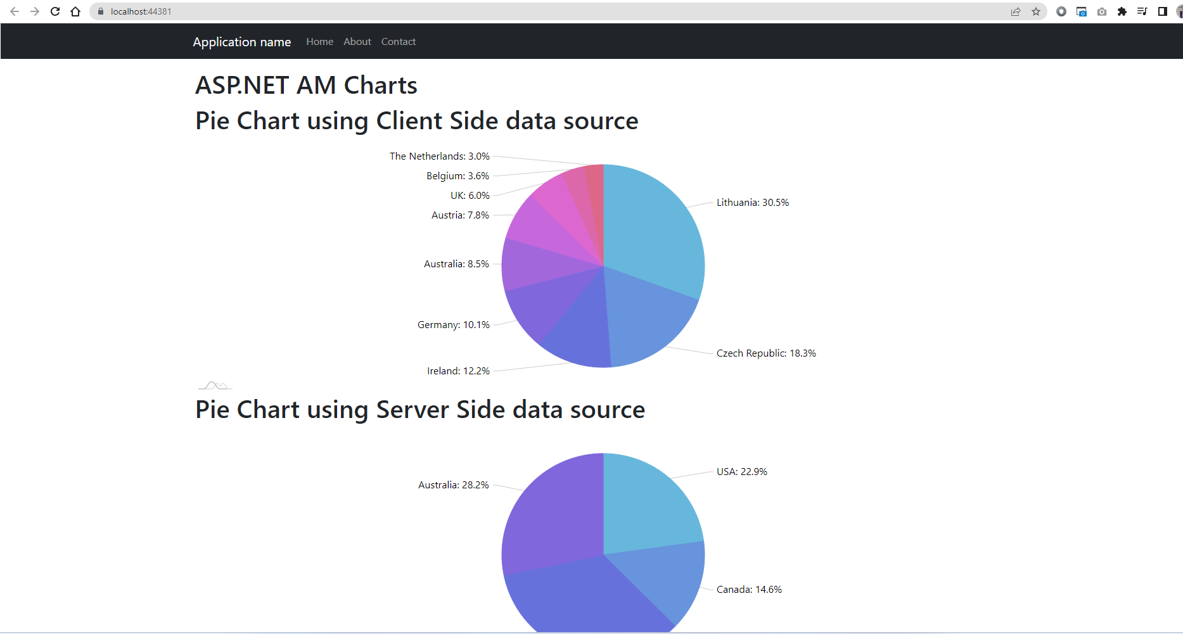
Task: Click the label 'Lithuania: 30.5%'
Action: (x=753, y=203)
